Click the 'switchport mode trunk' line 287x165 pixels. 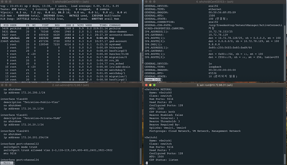[x=20, y=147]
